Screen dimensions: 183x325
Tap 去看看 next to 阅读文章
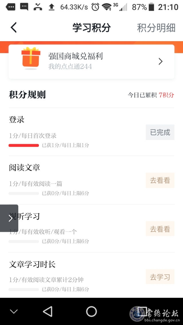(160, 180)
